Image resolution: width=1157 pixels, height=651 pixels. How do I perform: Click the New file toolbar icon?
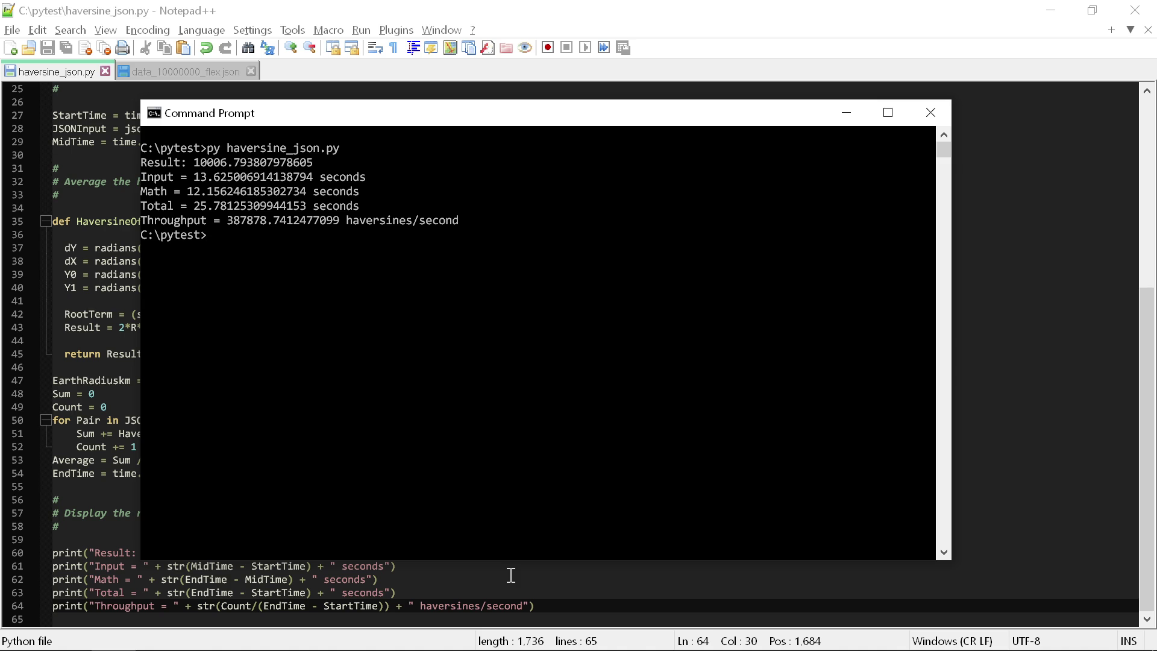click(x=10, y=48)
